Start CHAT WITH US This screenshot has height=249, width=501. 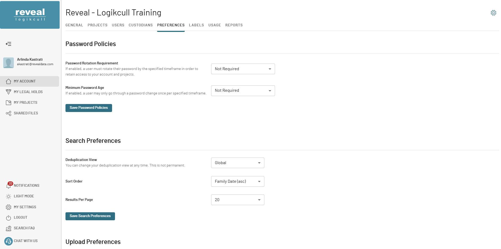[26, 241]
